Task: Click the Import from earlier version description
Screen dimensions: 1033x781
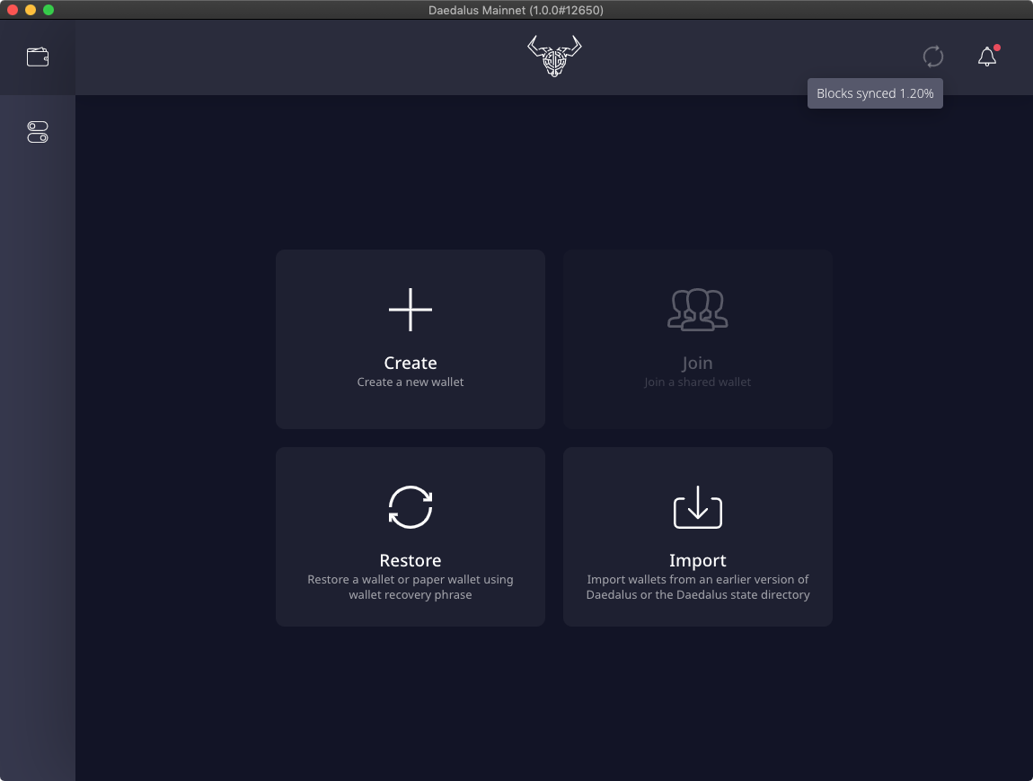Action: coord(697,587)
